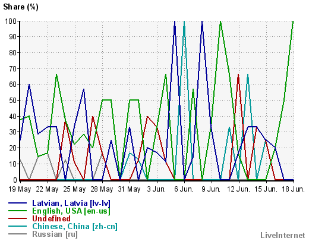Click the Russian [ru] legend label
This screenshot has height=241, width=309.
pyautogui.click(x=55, y=234)
